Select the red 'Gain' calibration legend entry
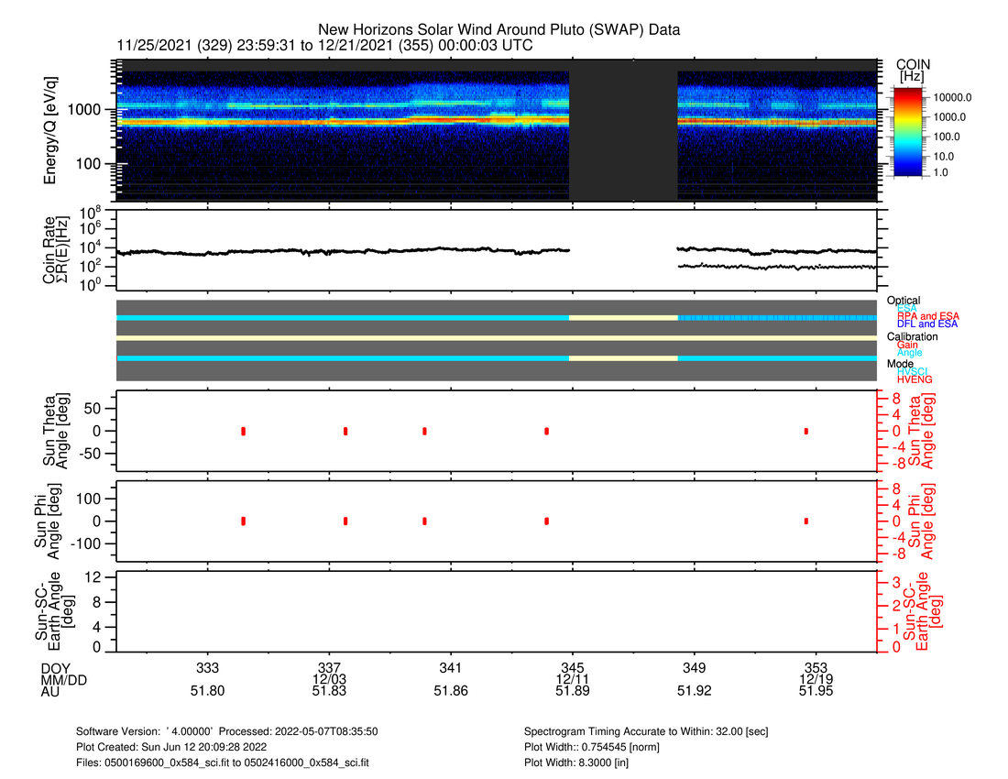This screenshot has height=779, width=1008. pos(908,345)
